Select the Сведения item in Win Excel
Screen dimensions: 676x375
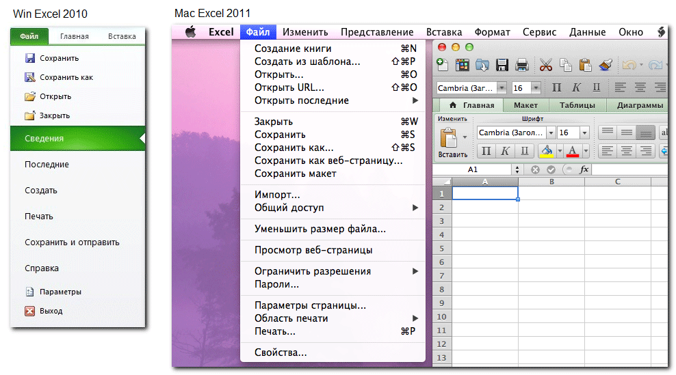click(x=77, y=138)
